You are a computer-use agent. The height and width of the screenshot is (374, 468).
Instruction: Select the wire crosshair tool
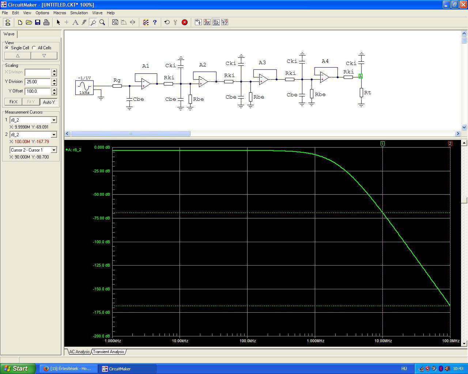pyautogui.click(x=67, y=22)
